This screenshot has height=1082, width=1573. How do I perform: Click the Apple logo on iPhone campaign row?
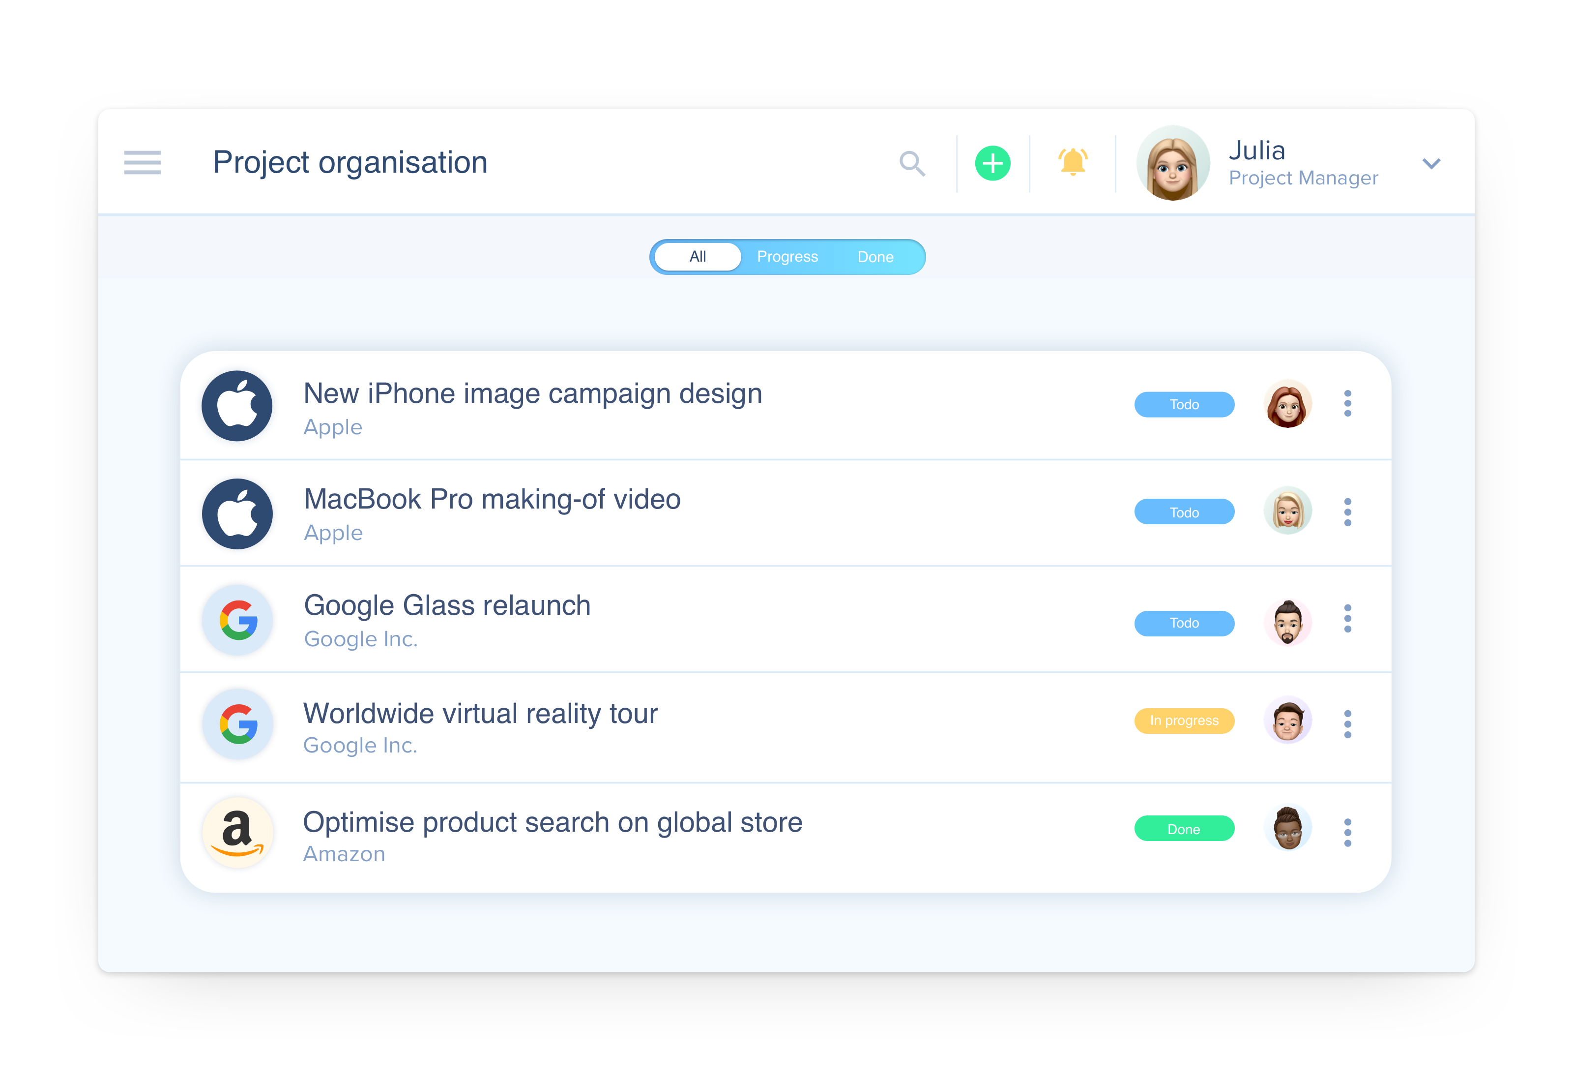(237, 405)
